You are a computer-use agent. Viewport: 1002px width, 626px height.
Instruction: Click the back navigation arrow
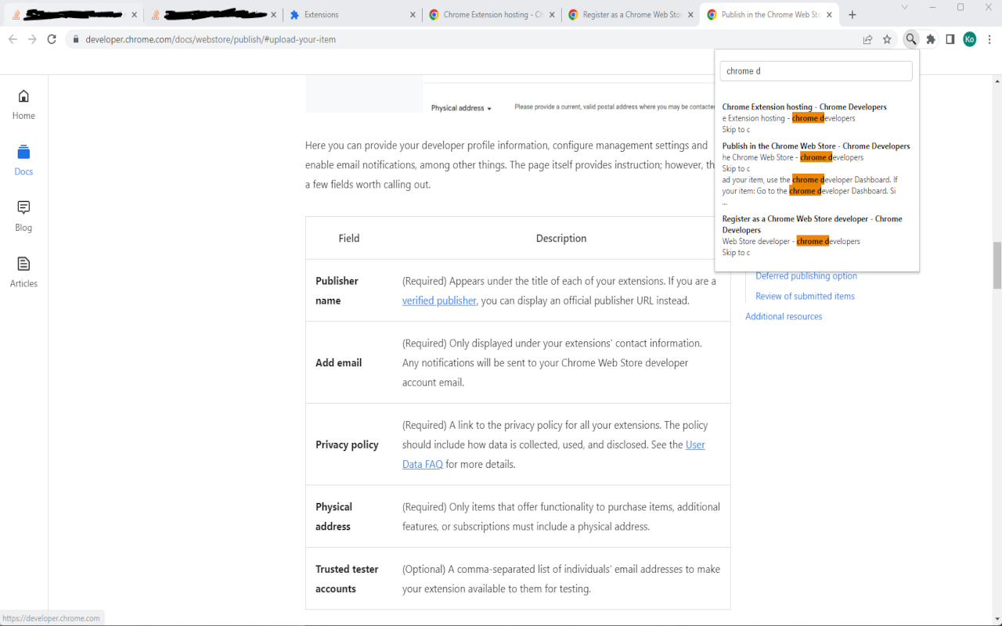(x=13, y=38)
